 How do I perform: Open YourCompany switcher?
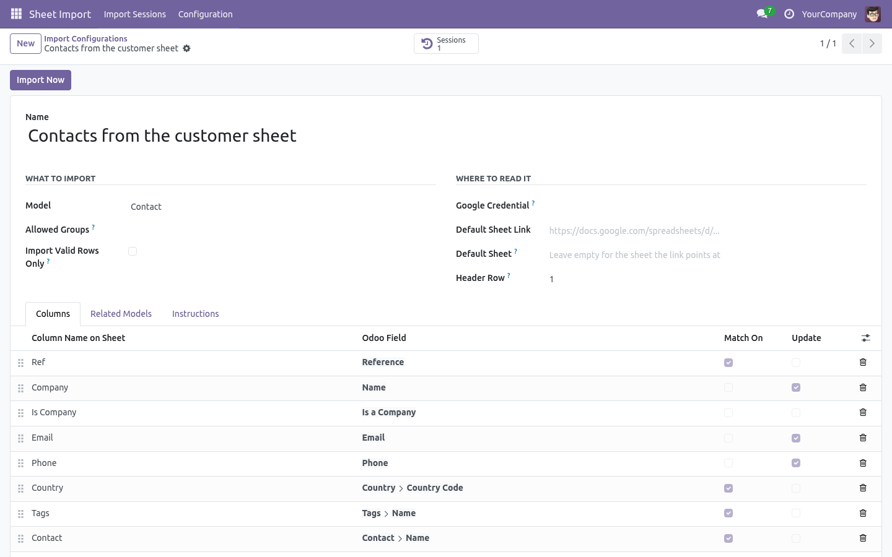[x=829, y=14]
